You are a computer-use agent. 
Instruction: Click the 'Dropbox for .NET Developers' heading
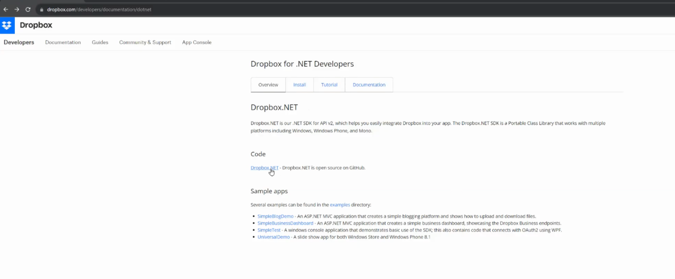pos(302,64)
